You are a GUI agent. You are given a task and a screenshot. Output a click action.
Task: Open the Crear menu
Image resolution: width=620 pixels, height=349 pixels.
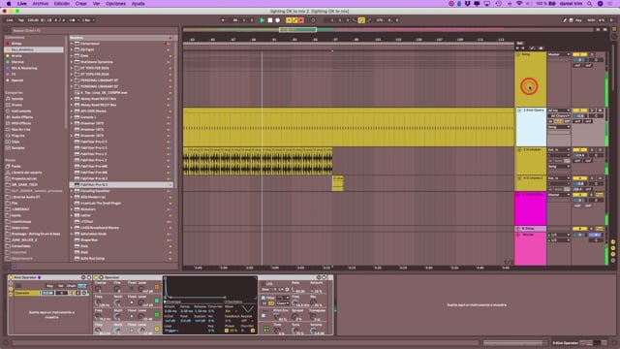pos(80,4)
